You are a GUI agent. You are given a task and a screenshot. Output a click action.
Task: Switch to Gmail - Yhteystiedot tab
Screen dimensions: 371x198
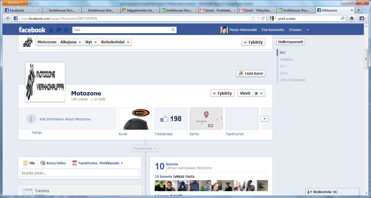click(257, 10)
